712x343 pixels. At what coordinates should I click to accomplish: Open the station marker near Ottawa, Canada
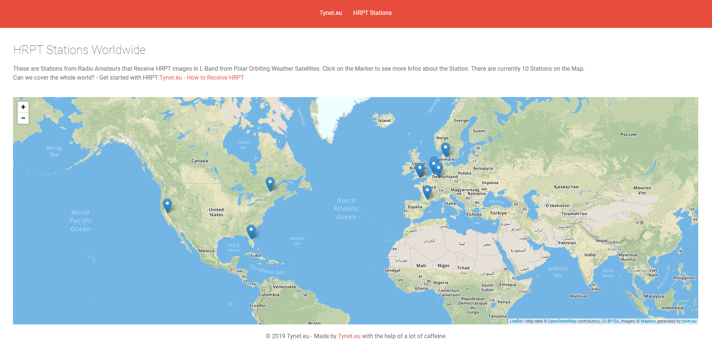pos(270,184)
